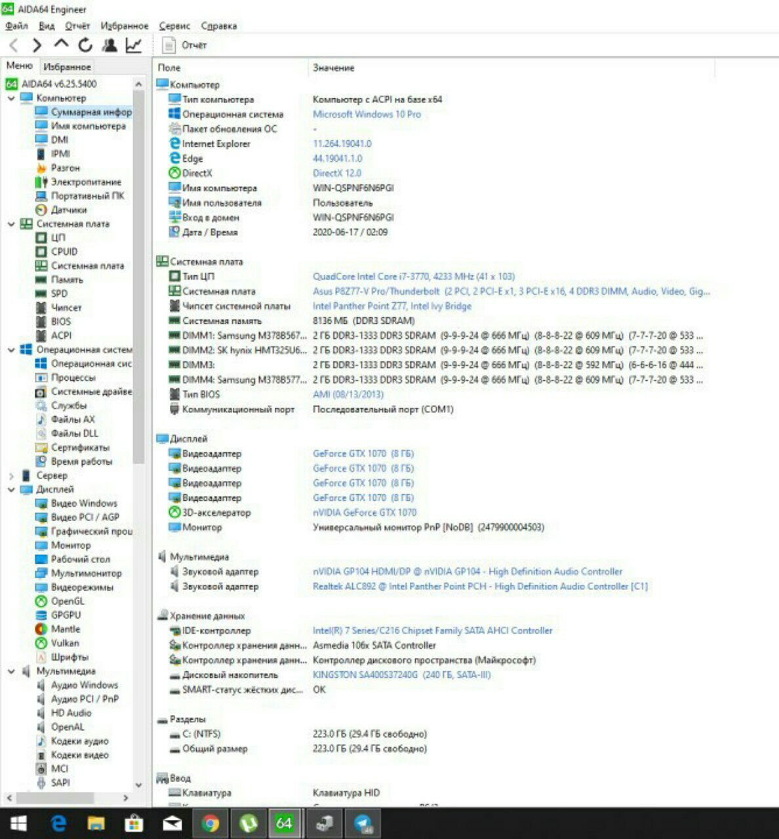This screenshot has width=779, height=839.
Task: Follow the DirectX 12.0 link
Action: click(337, 173)
